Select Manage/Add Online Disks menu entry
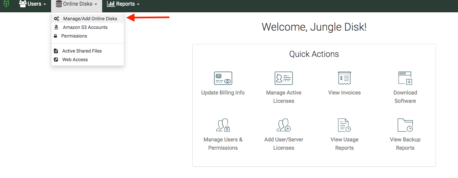The height and width of the screenshot is (178, 458). (x=87, y=19)
